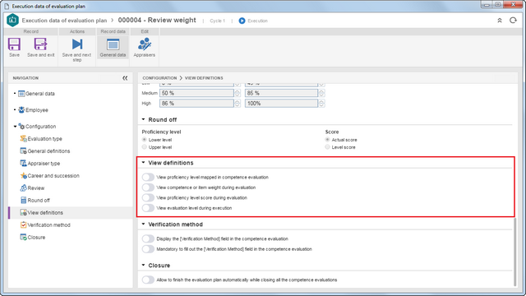
Task: Enable View proficiency level mapped in competence evaluation
Action: pos(148,178)
